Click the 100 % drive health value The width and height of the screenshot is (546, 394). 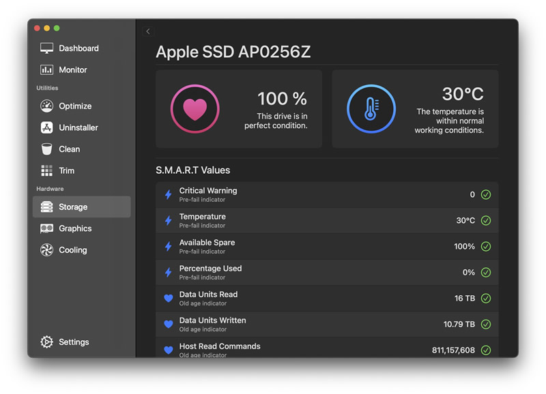(283, 99)
